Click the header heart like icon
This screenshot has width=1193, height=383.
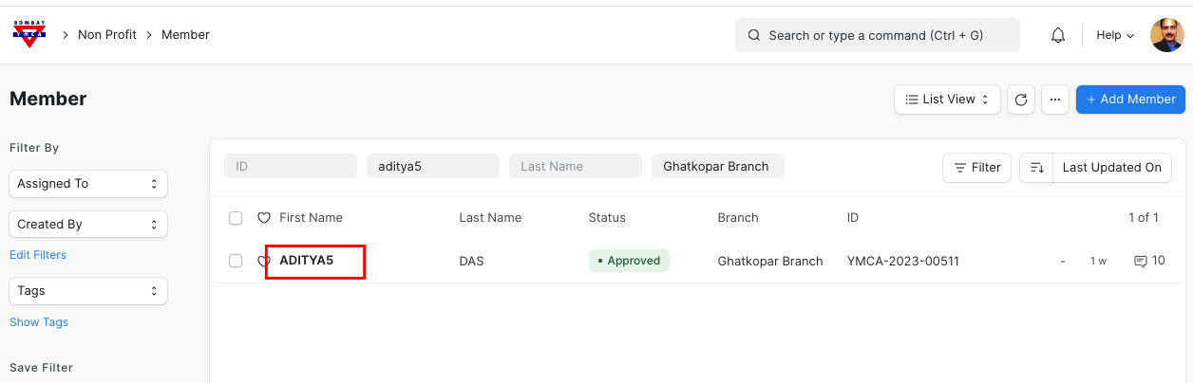pyautogui.click(x=264, y=218)
